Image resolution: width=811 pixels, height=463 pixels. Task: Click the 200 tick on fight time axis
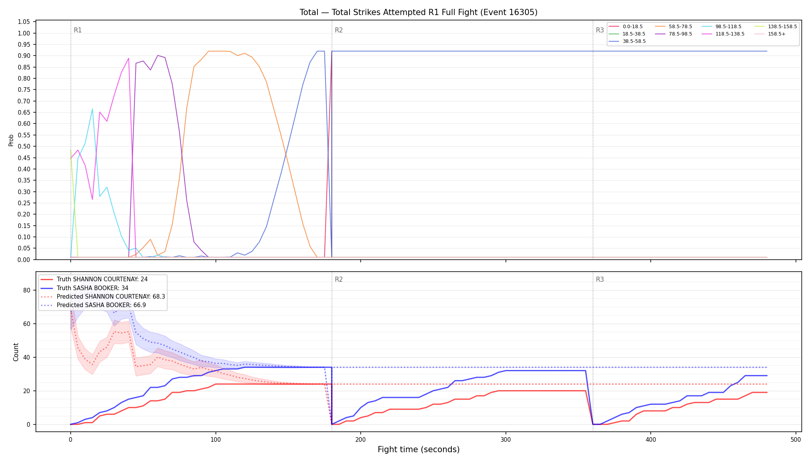coord(361,439)
